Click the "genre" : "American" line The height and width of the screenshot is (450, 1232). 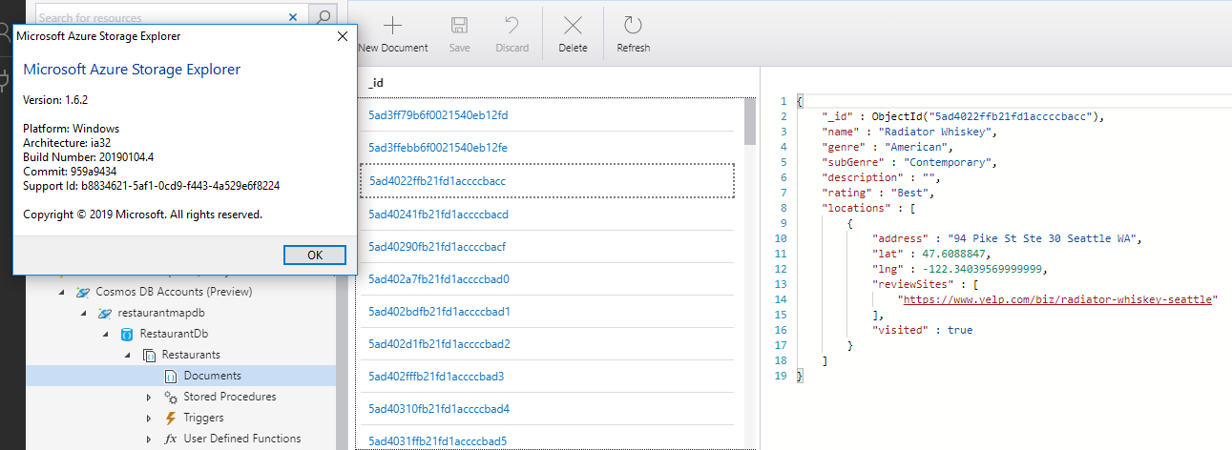pyautogui.click(x=888, y=147)
